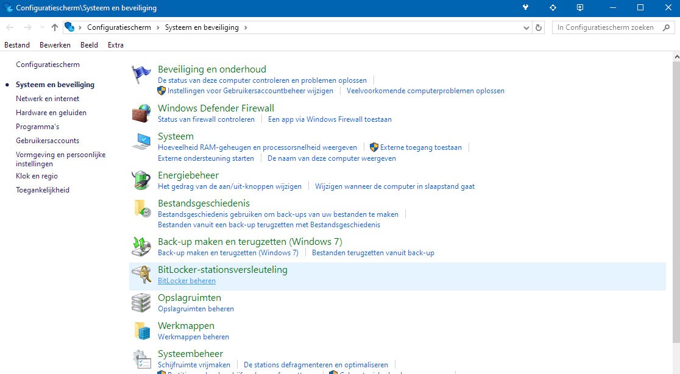The width and height of the screenshot is (680, 374).
Task: Open Configuratiescherm home in sidebar
Action: click(48, 65)
